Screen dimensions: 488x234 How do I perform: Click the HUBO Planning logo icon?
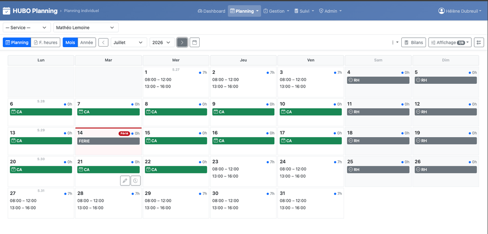pos(7,11)
